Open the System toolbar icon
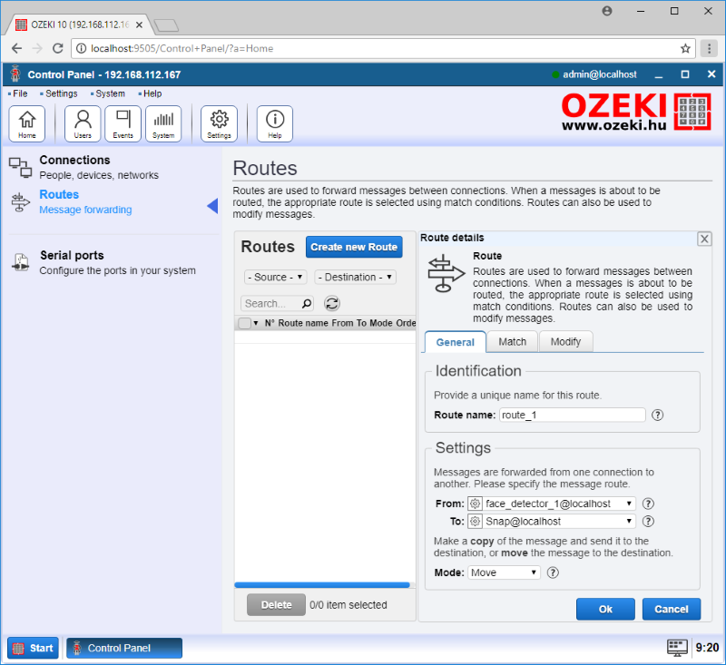The width and height of the screenshot is (726, 665). tap(163, 123)
